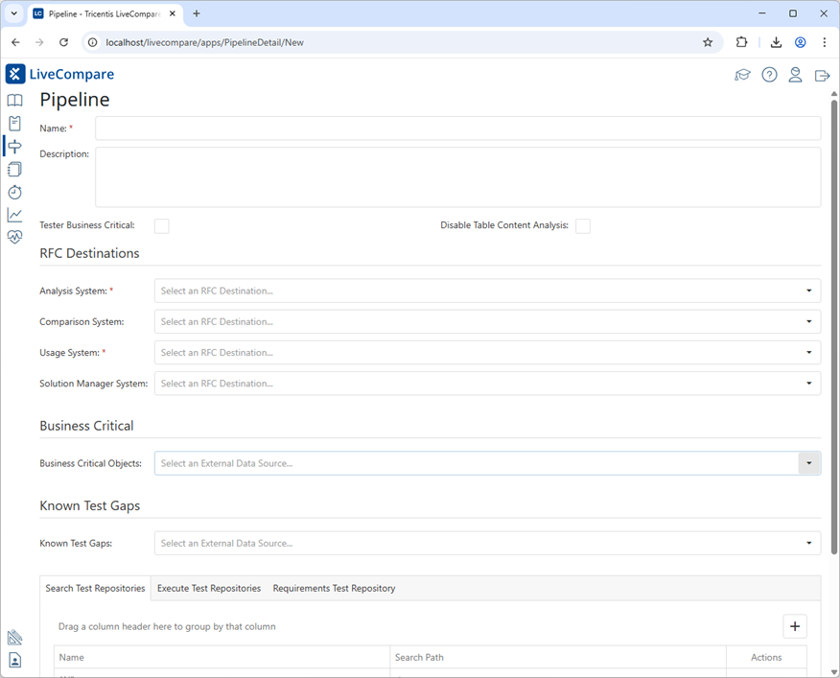Open the book documentation icon in sidebar
Viewport: 840px width, 678px height.
click(14, 100)
